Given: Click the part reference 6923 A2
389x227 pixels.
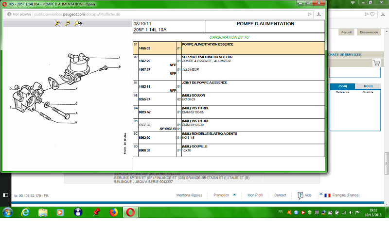Looking at the screenshot, I should 144,113.
